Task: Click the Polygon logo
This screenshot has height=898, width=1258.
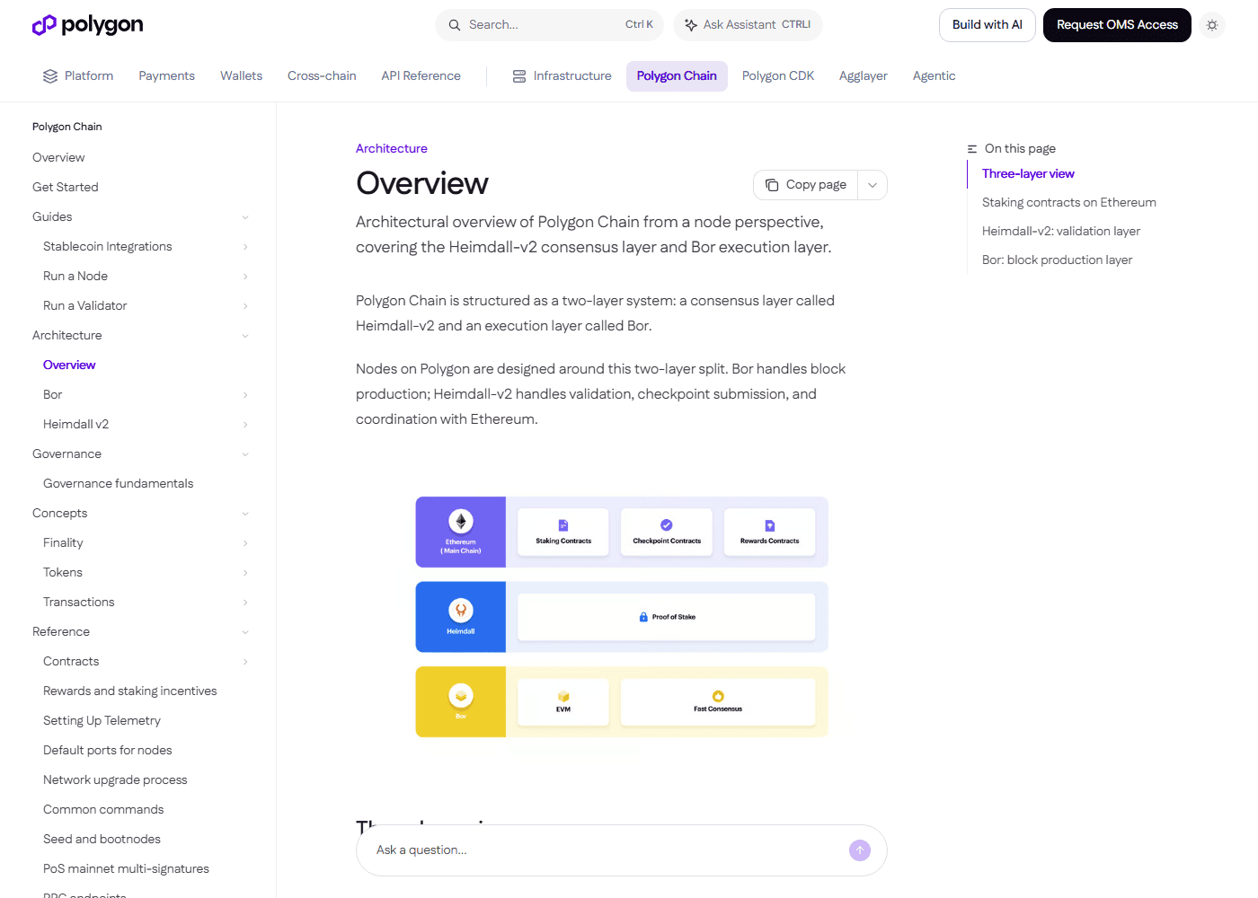Action: [87, 25]
